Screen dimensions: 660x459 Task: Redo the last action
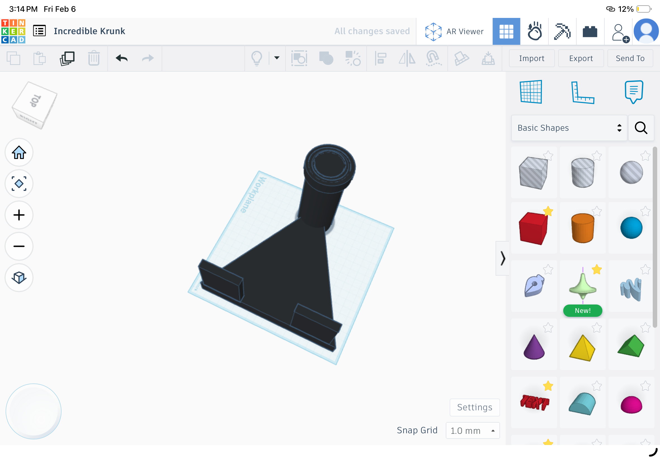pyautogui.click(x=148, y=58)
